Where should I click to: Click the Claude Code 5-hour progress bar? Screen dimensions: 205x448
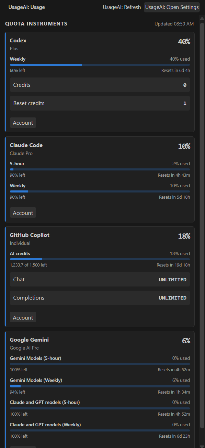click(100, 169)
